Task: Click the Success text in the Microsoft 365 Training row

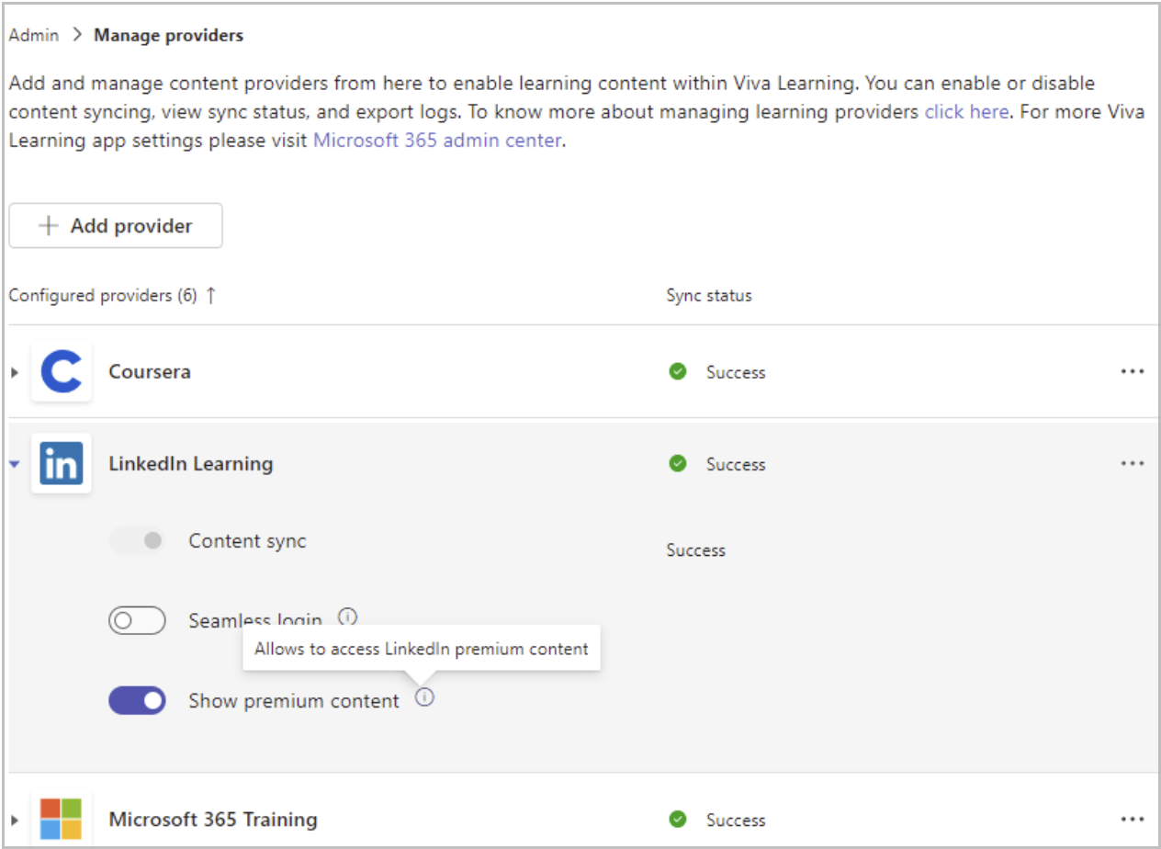Action: coord(736,820)
